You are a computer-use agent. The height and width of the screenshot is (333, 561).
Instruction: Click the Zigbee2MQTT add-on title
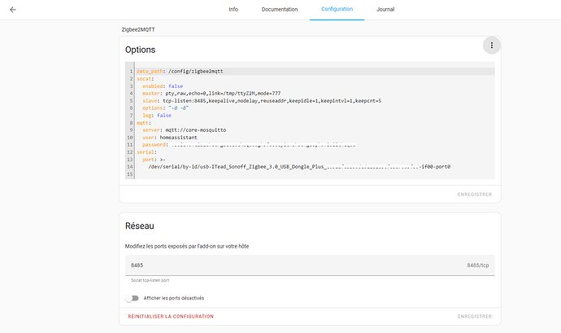pyautogui.click(x=138, y=30)
